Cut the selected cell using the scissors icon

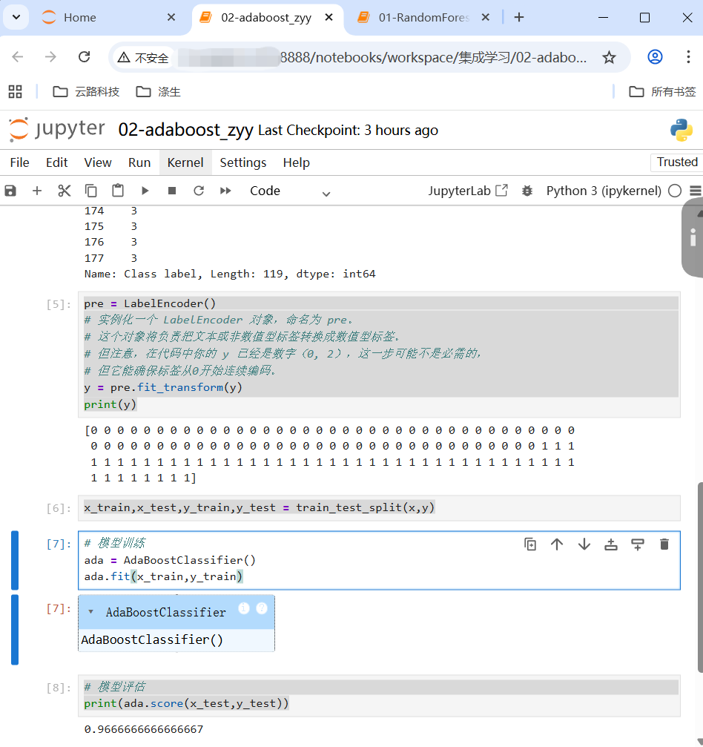point(64,191)
